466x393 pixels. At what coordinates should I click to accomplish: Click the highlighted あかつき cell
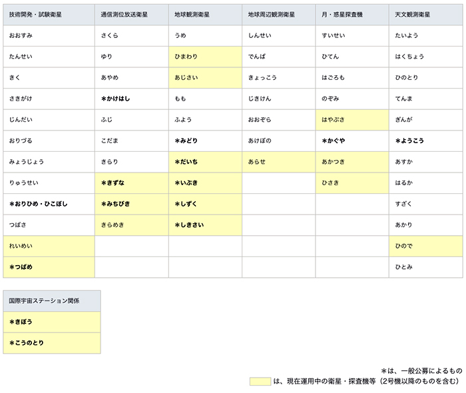point(352,163)
